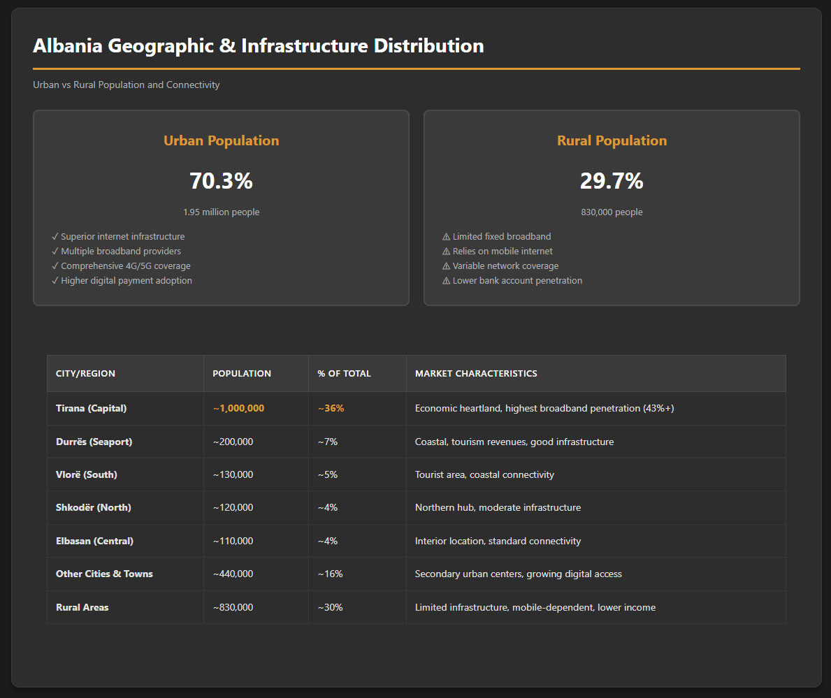The width and height of the screenshot is (831, 698).
Task: Click the Rural Population card heading
Action: click(x=612, y=140)
